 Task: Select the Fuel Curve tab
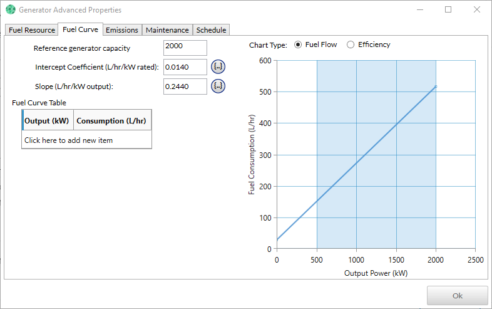click(x=80, y=29)
